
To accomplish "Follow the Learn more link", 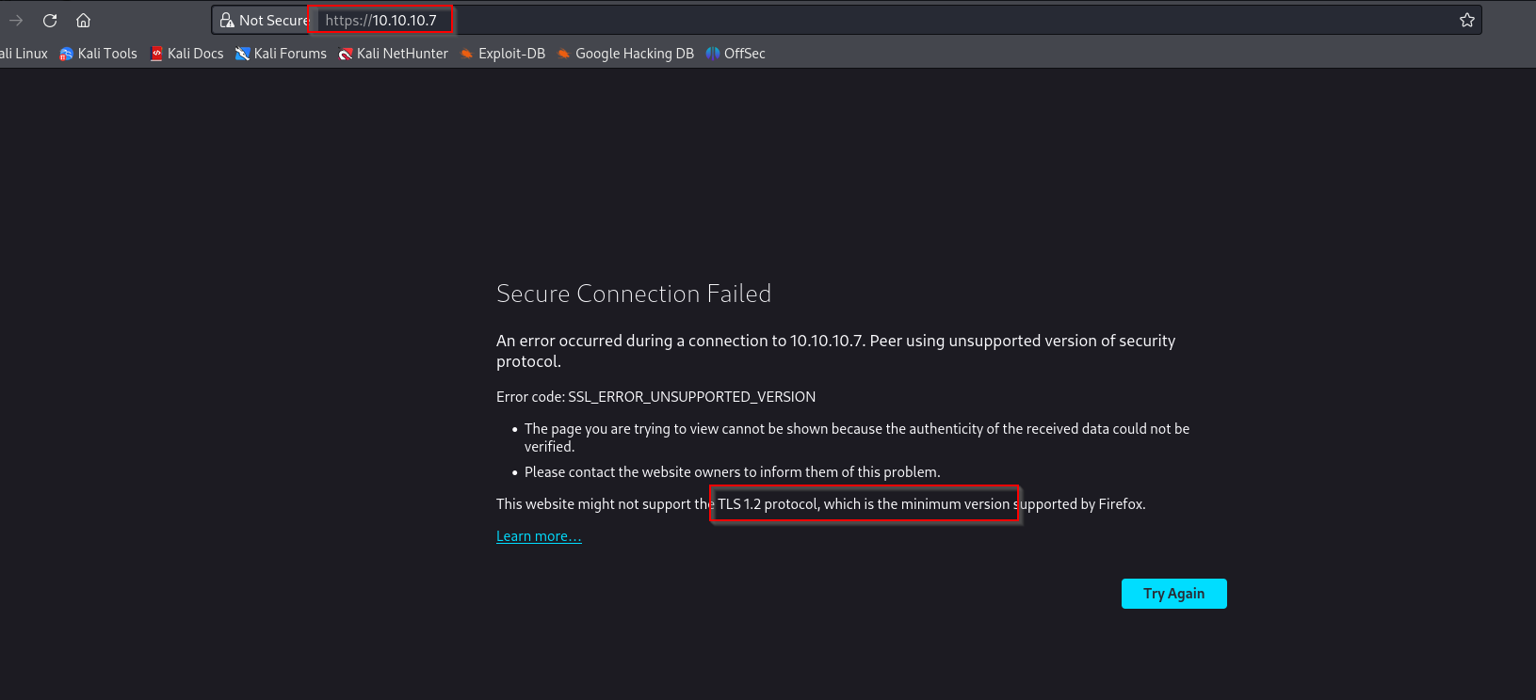I will [x=539, y=536].
